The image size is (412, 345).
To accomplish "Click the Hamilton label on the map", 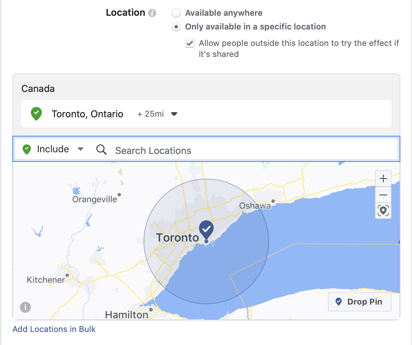I will coord(126,314).
